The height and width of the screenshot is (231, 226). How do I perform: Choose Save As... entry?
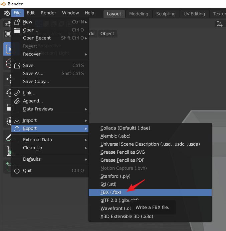pyautogui.click(x=50, y=73)
